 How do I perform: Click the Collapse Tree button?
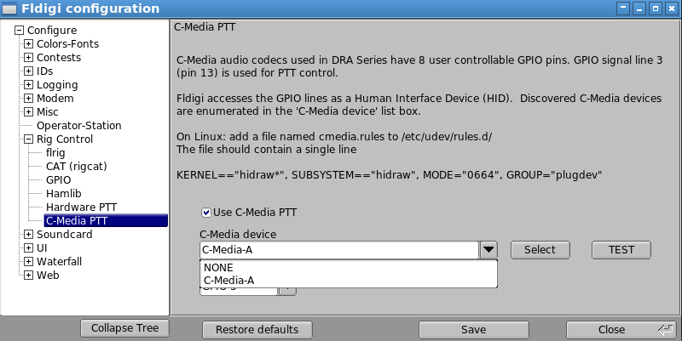pos(124,328)
